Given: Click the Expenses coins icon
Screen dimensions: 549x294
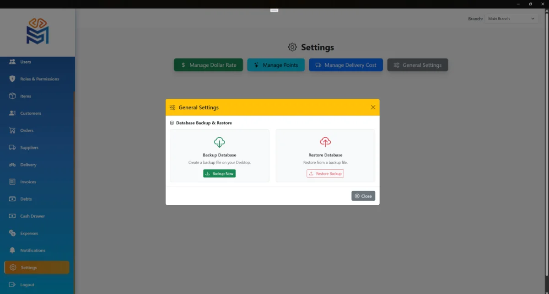Looking at the screenshot, I should point(12,233).
